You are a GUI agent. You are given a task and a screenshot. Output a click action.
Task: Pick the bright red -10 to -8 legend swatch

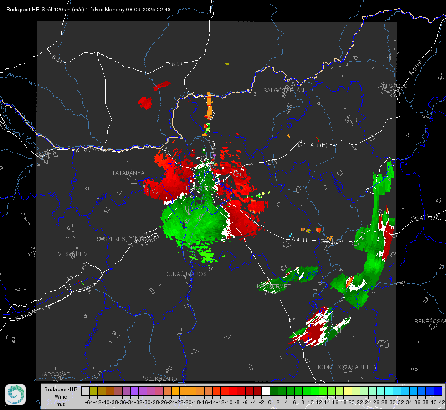233,391
